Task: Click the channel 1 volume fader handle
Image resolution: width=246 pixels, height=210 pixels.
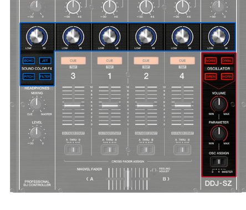Action: click(110, 105)
